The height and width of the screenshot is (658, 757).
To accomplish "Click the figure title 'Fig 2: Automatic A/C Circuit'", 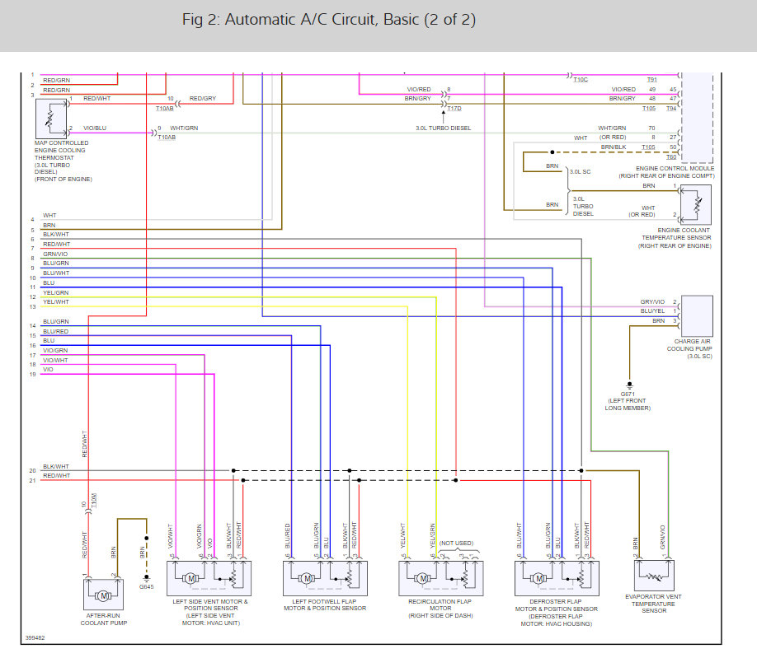I will [329, 19].
